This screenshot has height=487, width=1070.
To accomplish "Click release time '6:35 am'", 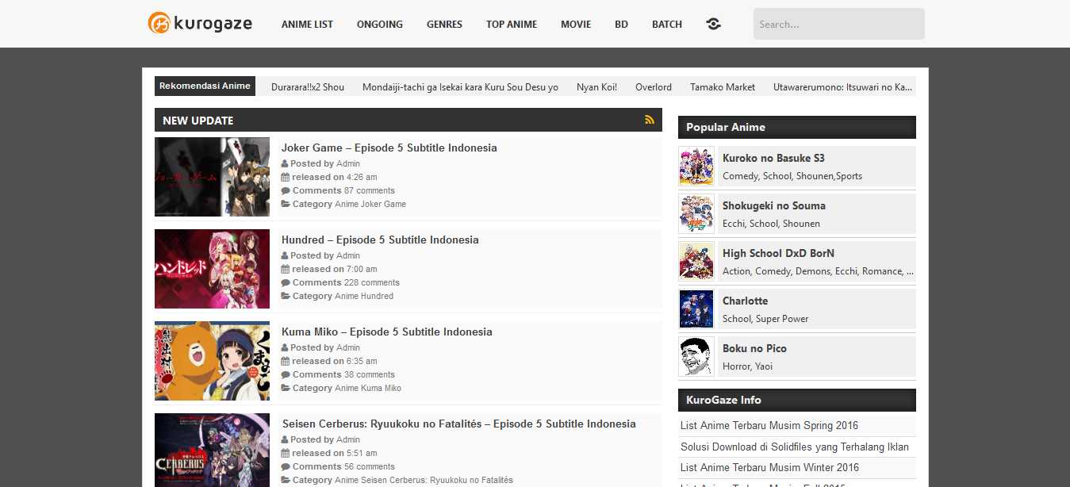I will [x=362, y=361].
